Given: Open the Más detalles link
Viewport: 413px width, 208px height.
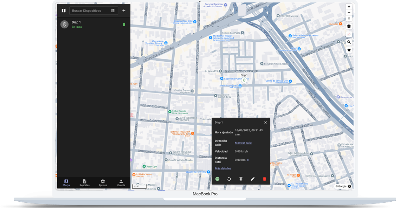Looking at the screenshot, I should (223, 168).
